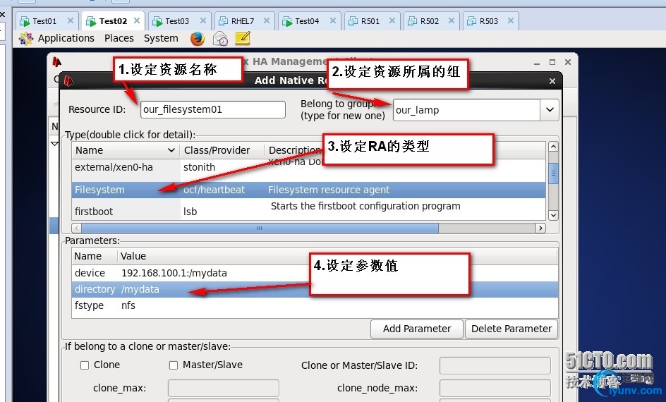666x402 pixels.
Task: Select the Filesystem resource agent row
Action: point(308,190)
